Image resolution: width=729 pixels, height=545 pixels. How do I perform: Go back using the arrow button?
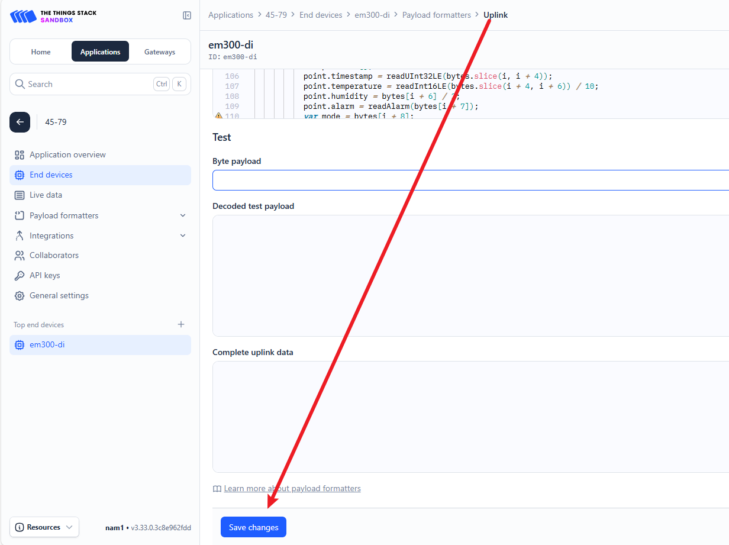20,122
